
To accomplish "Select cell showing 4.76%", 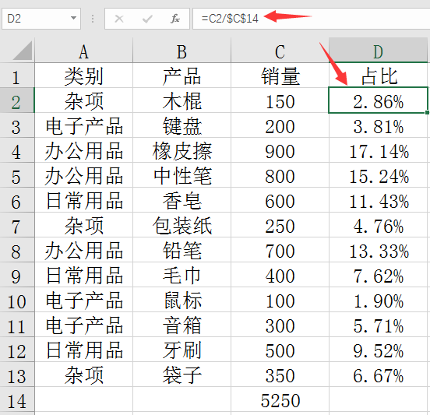I will point(378,225).
